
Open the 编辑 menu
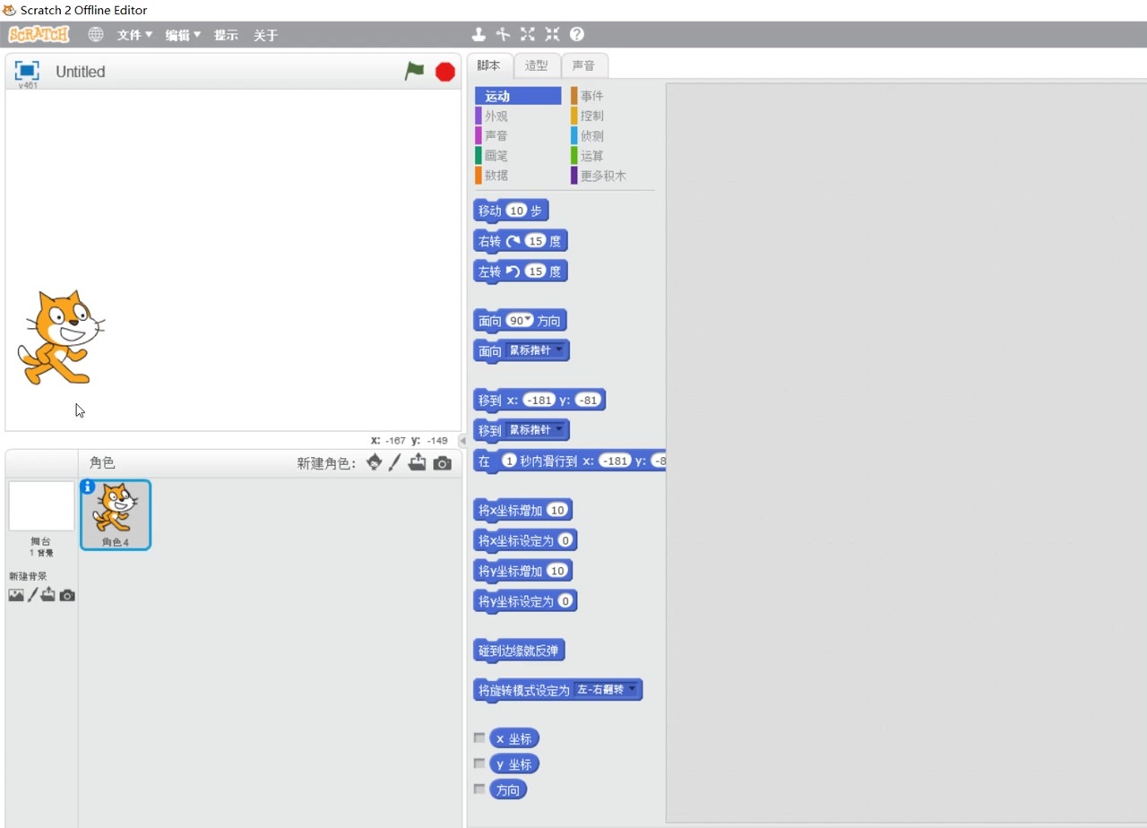tap(183, 35)
